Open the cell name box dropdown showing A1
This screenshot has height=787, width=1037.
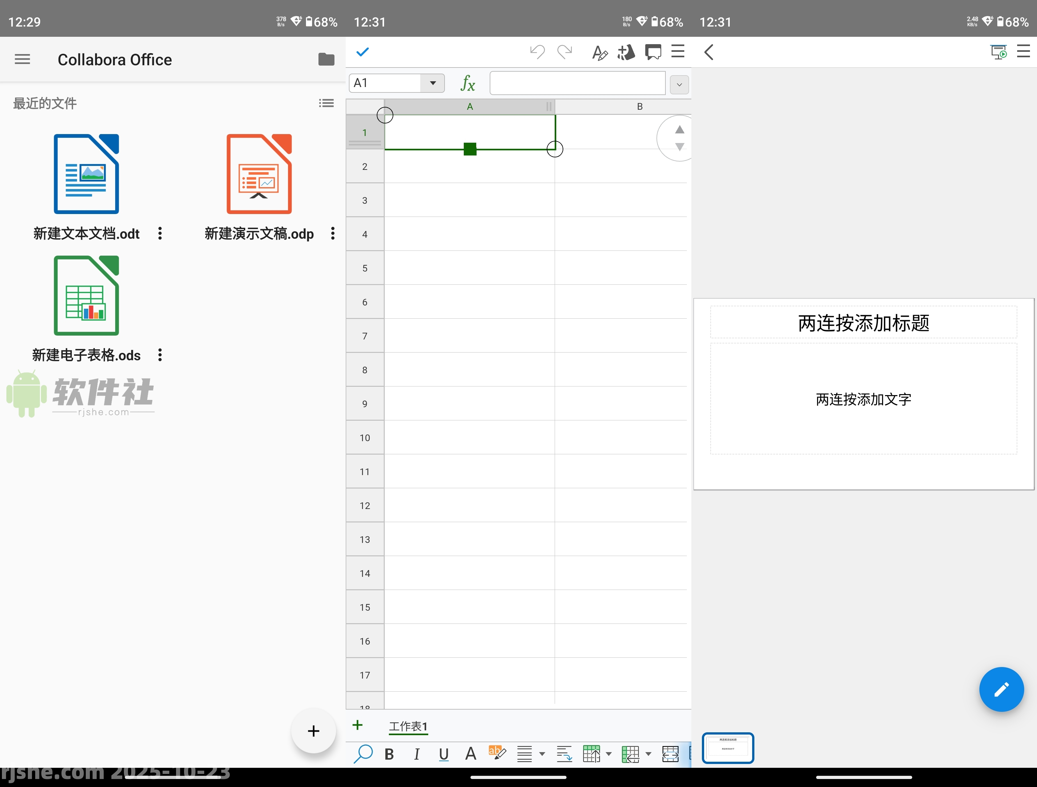point(432,83)
